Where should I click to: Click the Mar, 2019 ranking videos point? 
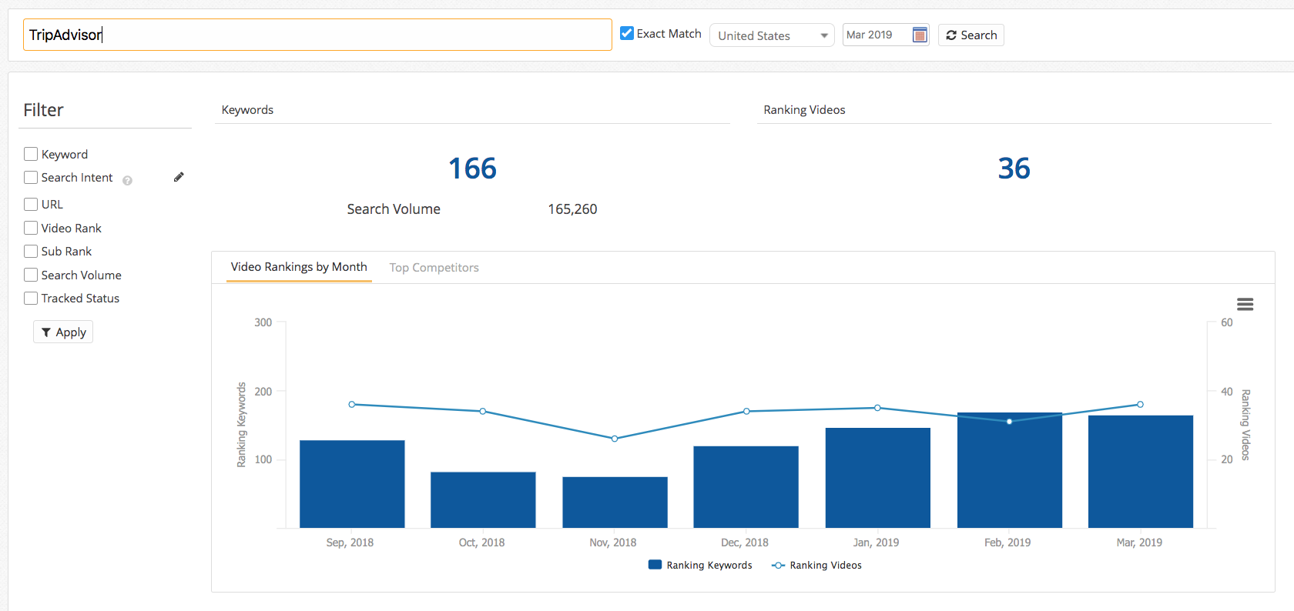click(1140, 404)
